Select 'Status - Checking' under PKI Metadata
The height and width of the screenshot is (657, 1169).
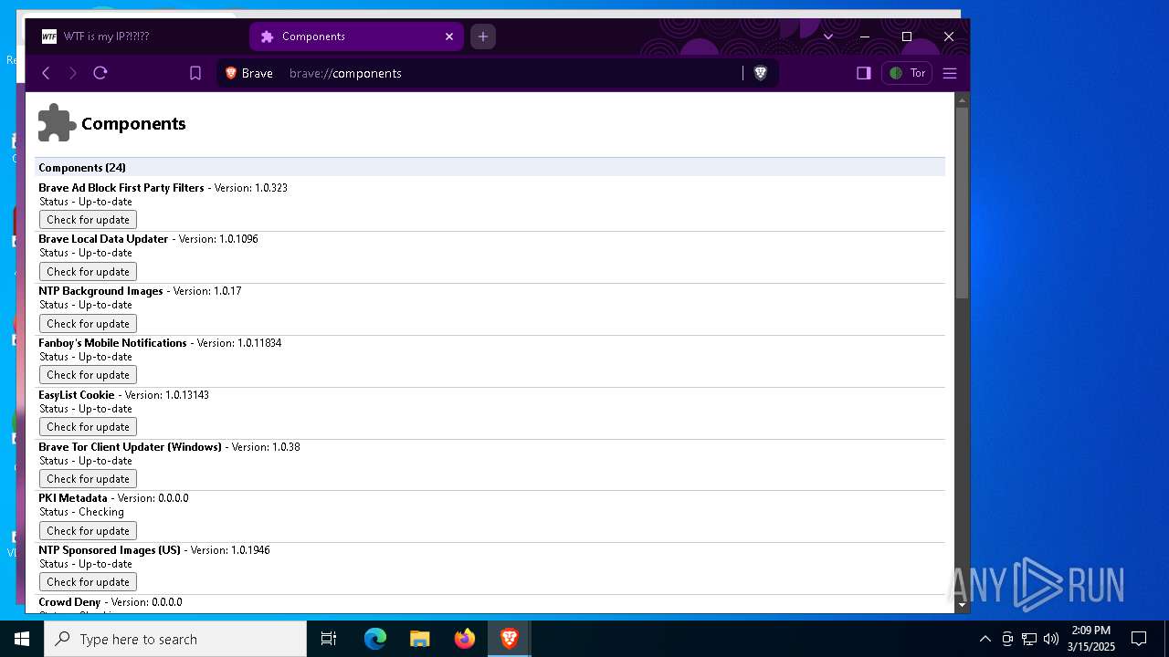[x=81, y=512]
